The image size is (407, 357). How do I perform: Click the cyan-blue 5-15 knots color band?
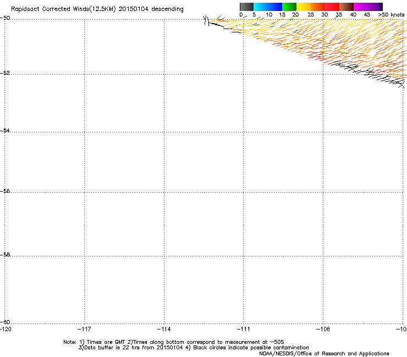click(268, 7)
